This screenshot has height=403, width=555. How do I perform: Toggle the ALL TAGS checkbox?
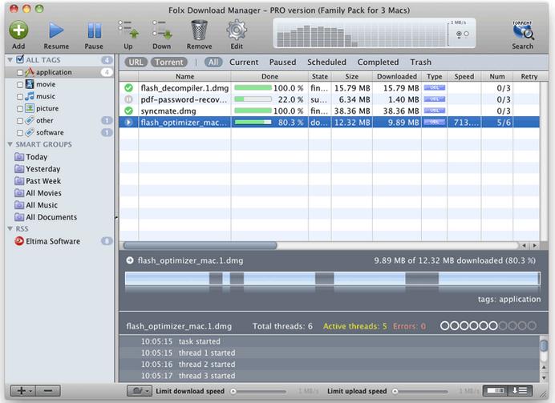(x=21, y=59)
